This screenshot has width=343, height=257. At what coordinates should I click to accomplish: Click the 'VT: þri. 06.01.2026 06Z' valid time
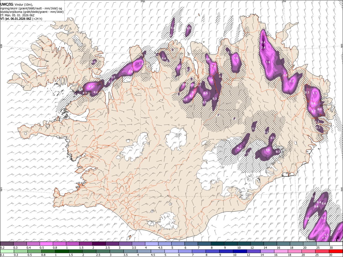[x=16, y=19]
